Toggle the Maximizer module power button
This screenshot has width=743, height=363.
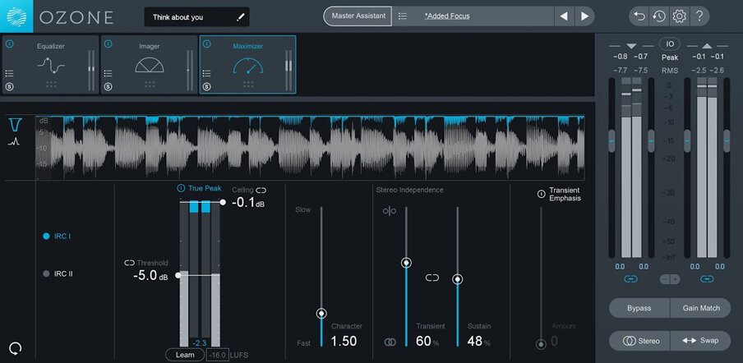[206, 44]
